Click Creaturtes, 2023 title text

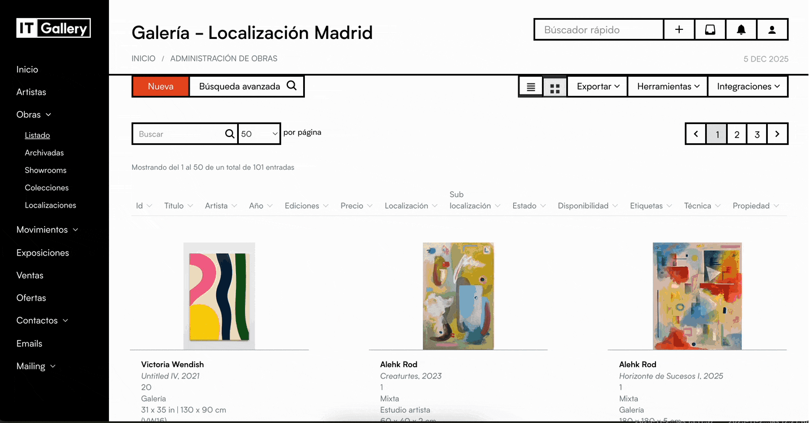click(x=411, y=376)
